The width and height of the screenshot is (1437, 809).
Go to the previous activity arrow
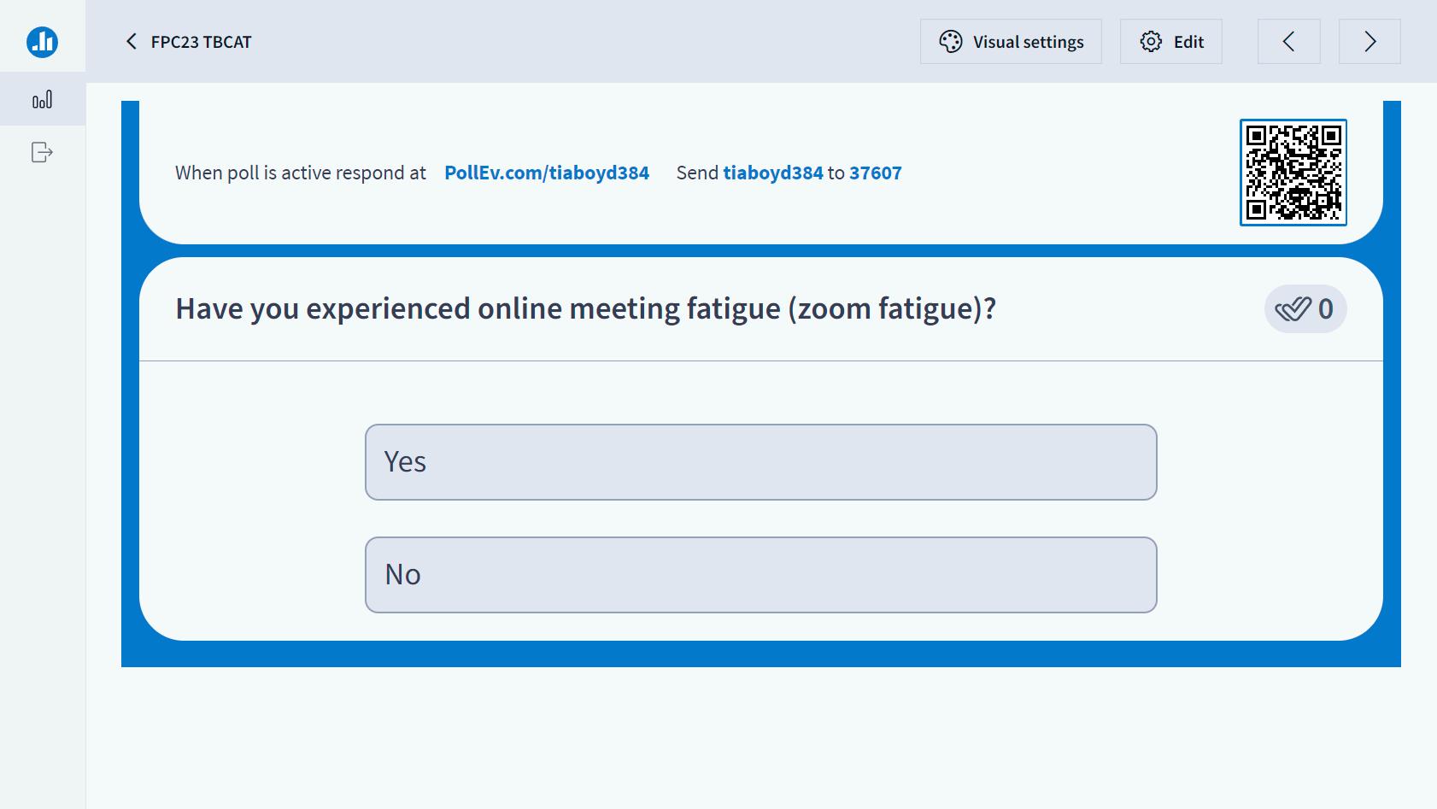1288,42
